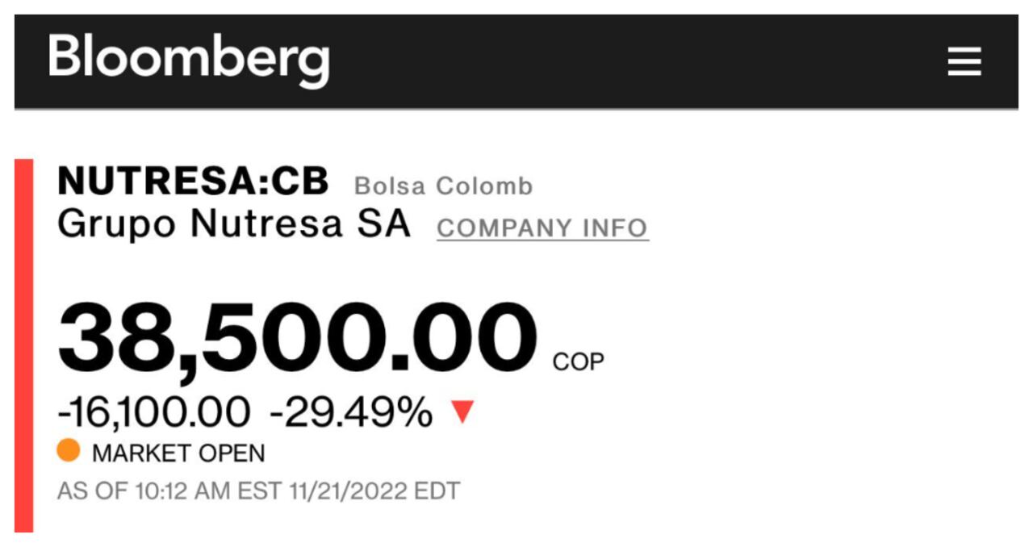Click the COP currency label
1033x547 pixels.
(x=578, y=362)
